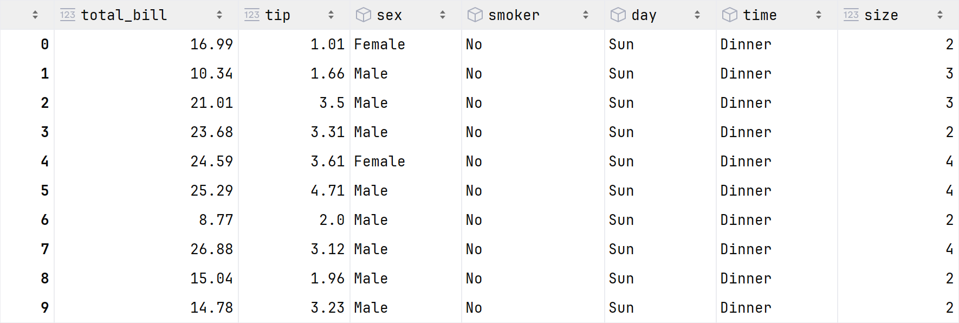Toggle sorting on the time column arrows

coord(819,15)
